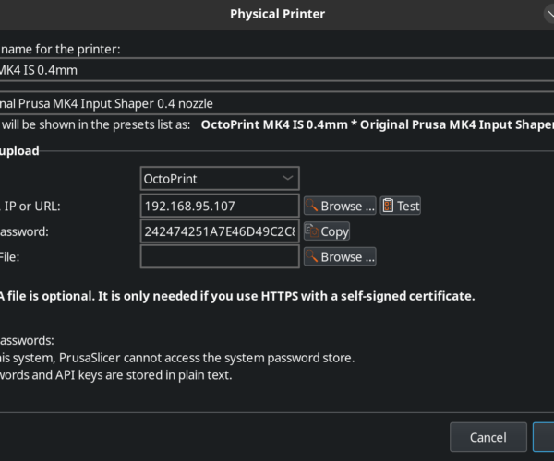The image size is (554, 461).
Task: Click magnifier icon on CA File Browse button
Action: point(312,256)
